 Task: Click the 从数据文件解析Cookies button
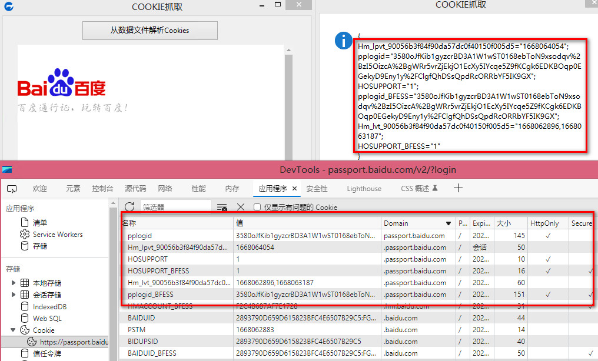click(x=150, y=31)
